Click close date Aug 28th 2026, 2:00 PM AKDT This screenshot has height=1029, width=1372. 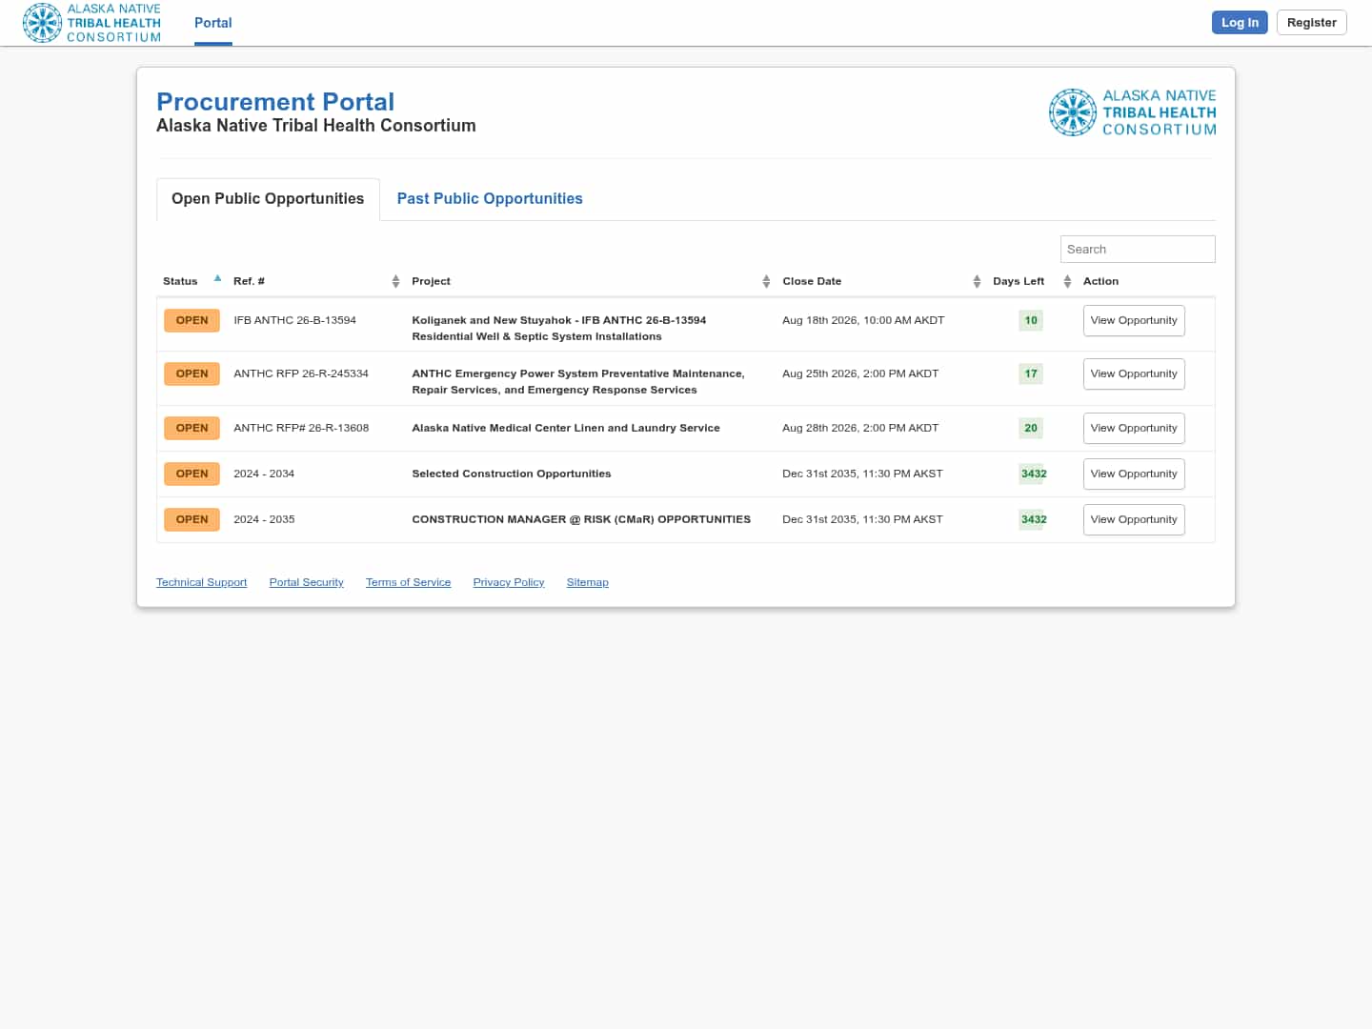pyautogui.click(x=860, y=429)
